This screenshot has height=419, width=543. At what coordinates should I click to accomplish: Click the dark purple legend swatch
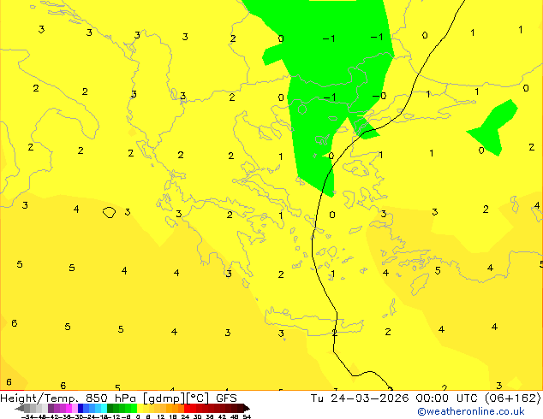[51, 408]
